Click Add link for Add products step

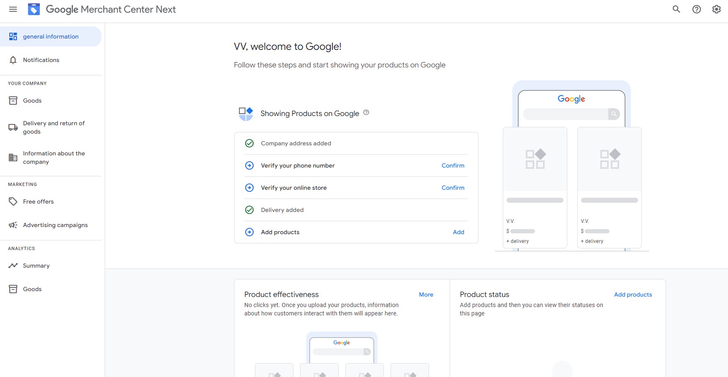[458, 232]
